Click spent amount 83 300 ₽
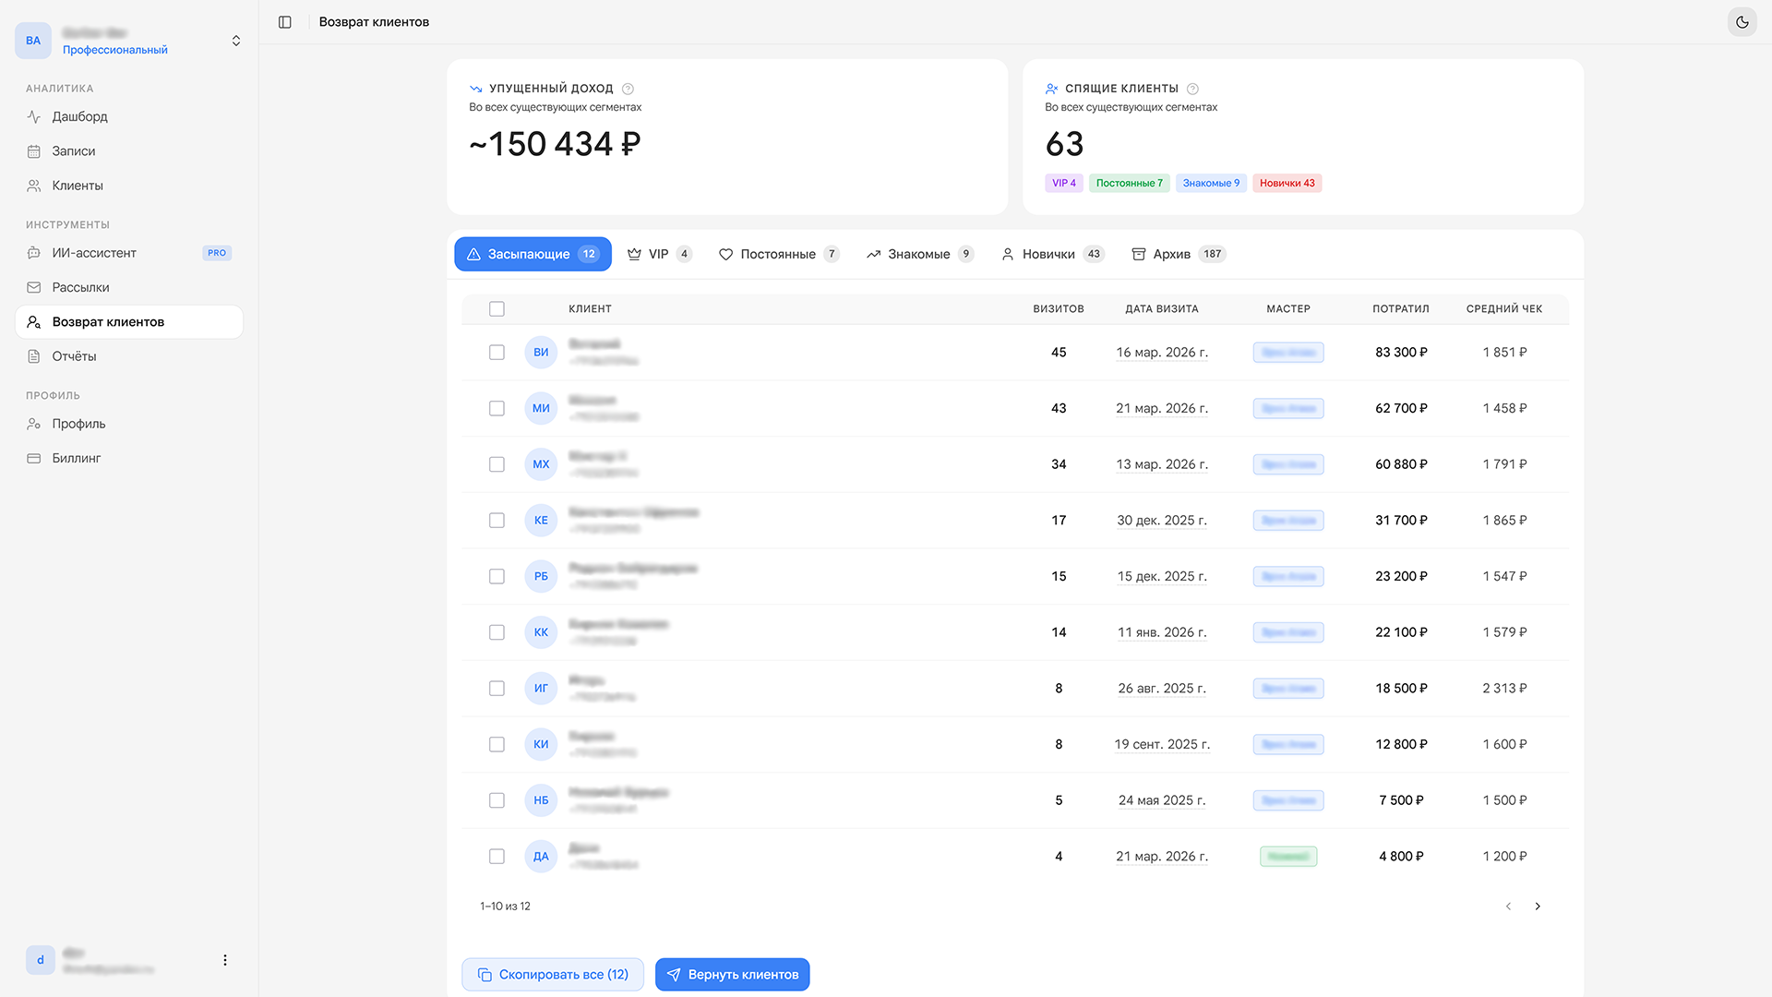This screenshot has height=997, width=1772. (x=1401, y=353)
